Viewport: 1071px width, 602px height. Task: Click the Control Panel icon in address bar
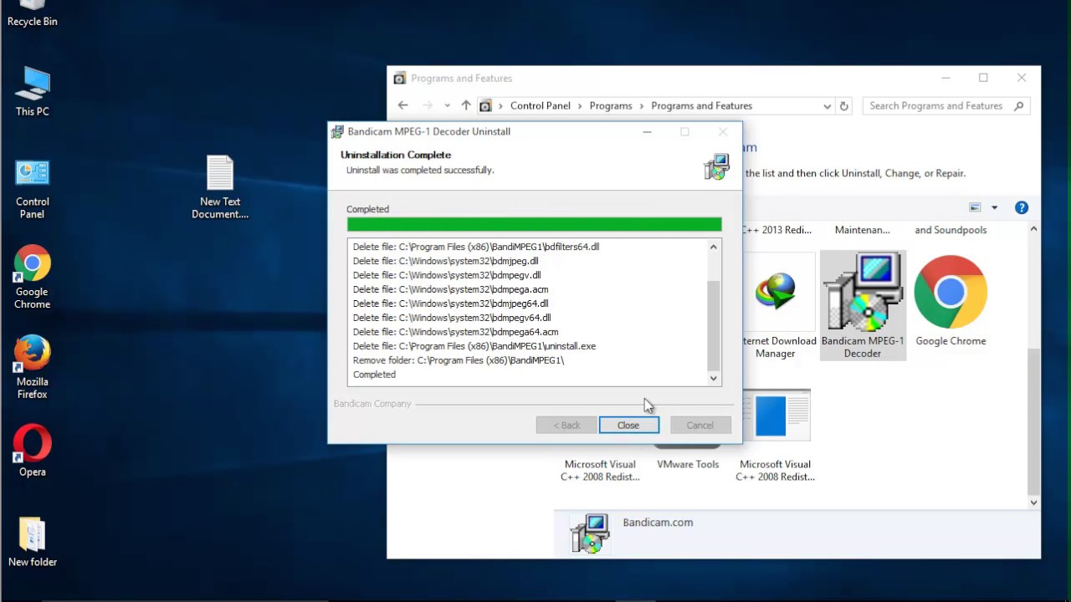[485, 106]
